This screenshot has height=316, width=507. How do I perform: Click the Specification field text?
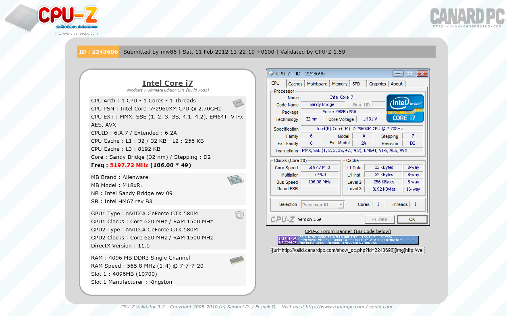362,129
